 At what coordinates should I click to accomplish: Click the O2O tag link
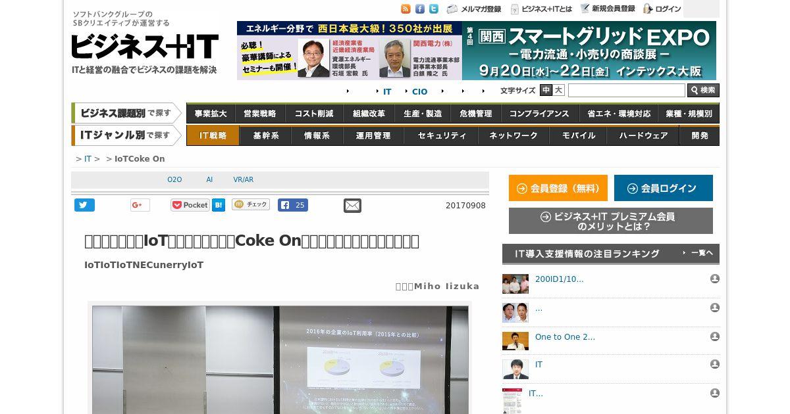tap(174, 180)
